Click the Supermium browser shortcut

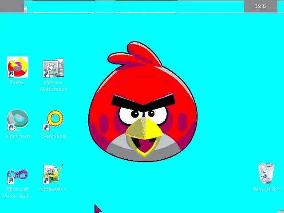point(18,120)
